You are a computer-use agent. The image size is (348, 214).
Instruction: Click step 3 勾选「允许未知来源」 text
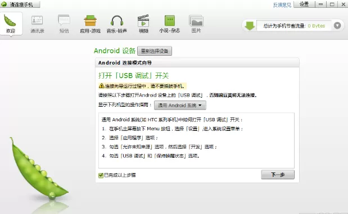159,147
